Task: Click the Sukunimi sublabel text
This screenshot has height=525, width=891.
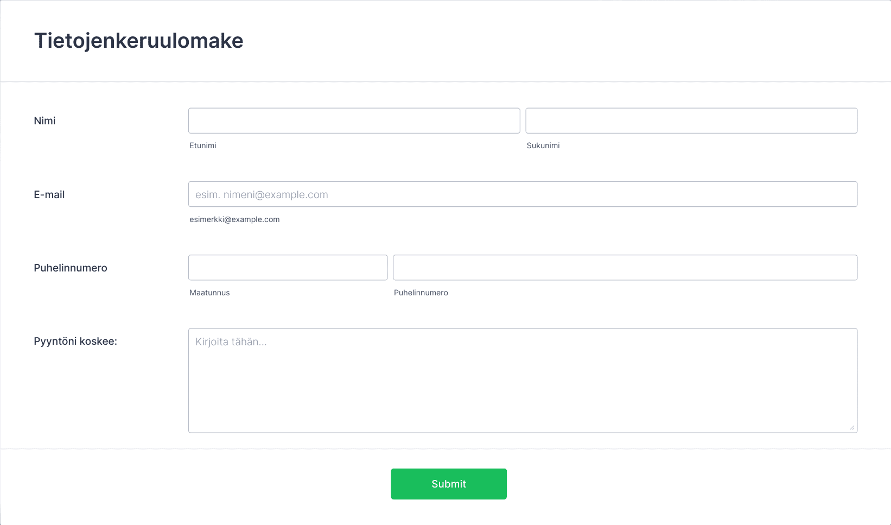Action: click(x=543, y=146)
